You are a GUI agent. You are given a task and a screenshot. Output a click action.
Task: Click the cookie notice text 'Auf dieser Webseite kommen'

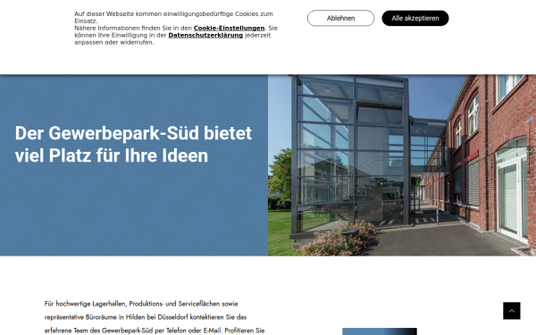coord(176,28)
